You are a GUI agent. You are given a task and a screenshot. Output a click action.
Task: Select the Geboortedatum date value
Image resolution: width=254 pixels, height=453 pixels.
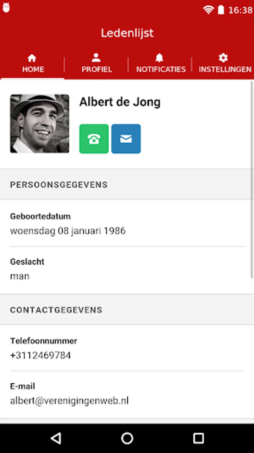tap(68, 231)
